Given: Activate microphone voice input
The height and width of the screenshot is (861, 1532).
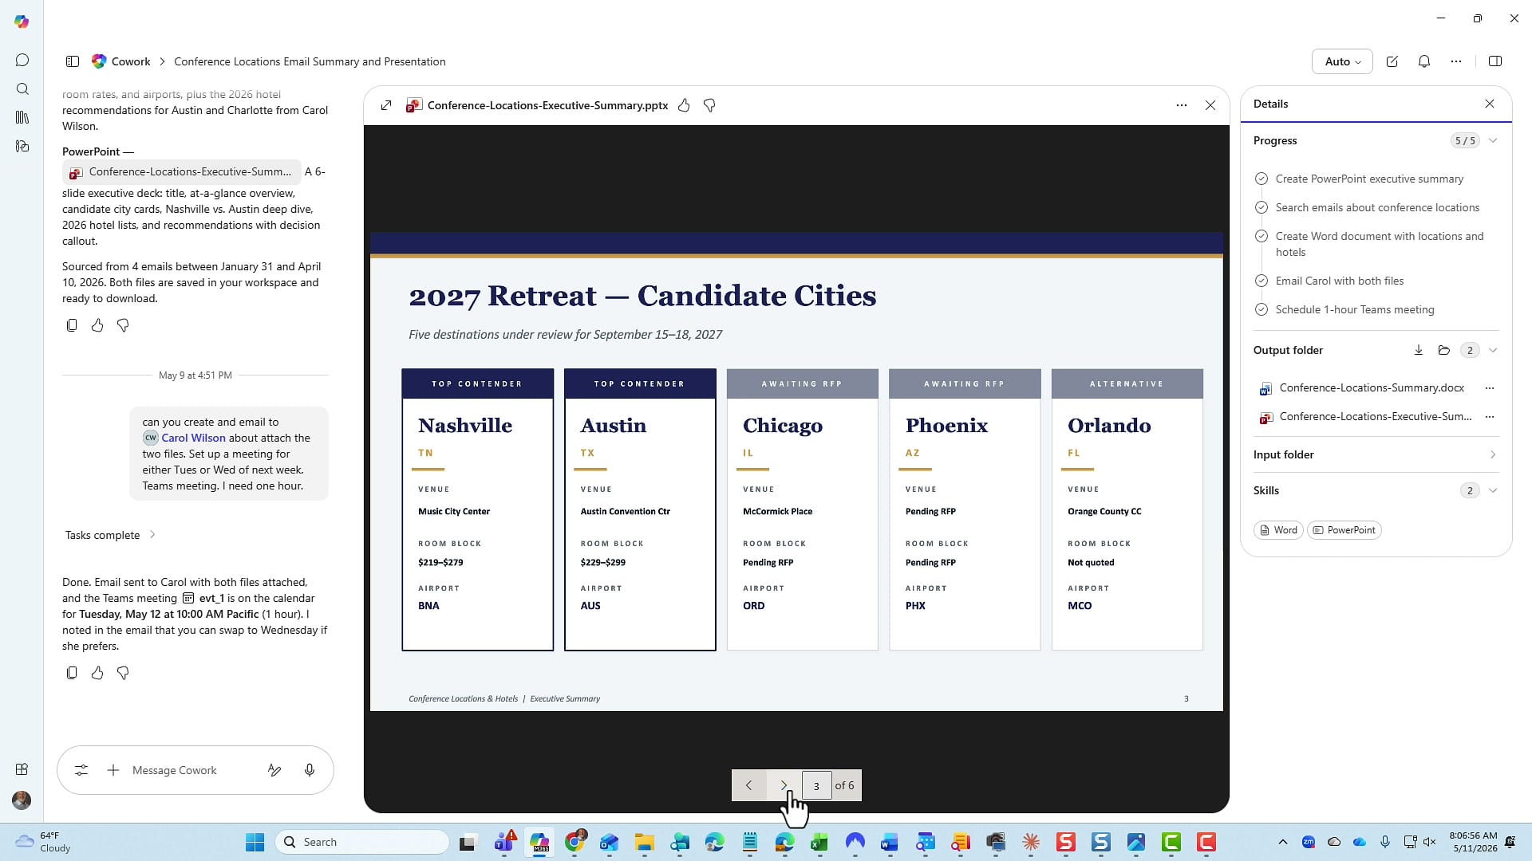Looking at the screenshot, I should tap(310, 770).
